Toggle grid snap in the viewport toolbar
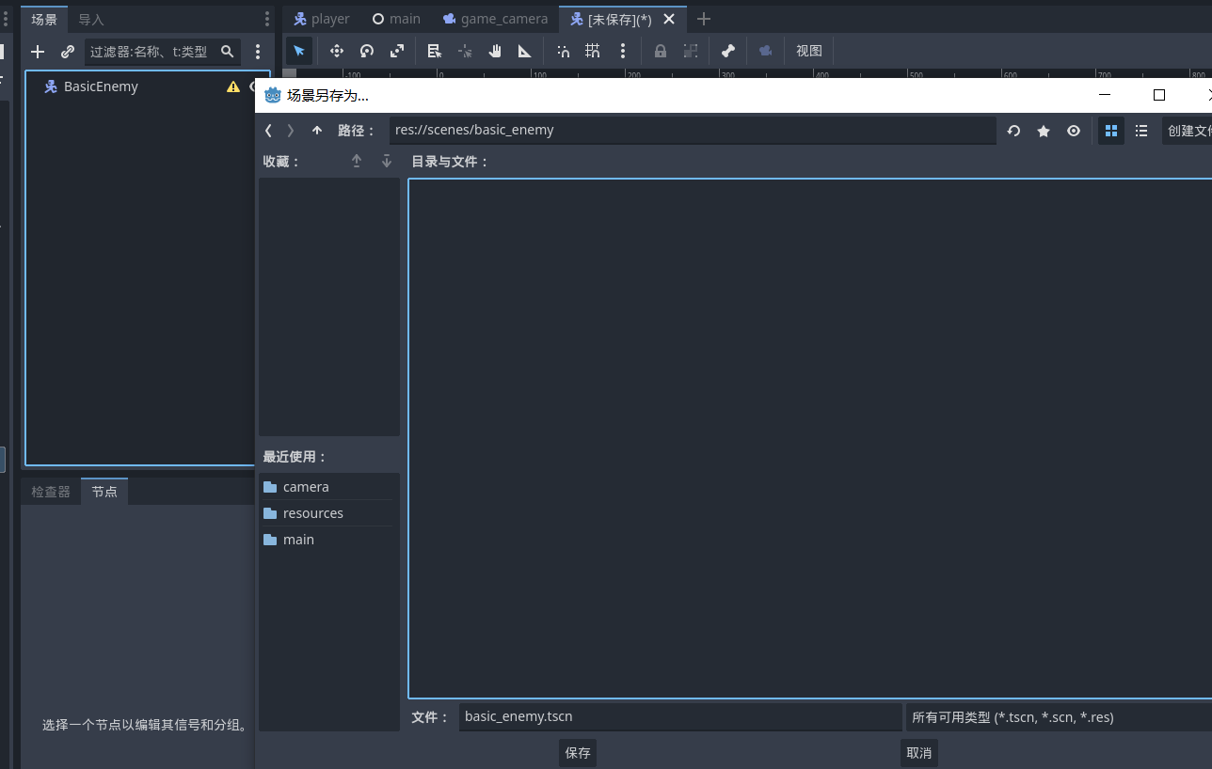Viewport: 1212px width, 769px height. click(x=593, y=51)
